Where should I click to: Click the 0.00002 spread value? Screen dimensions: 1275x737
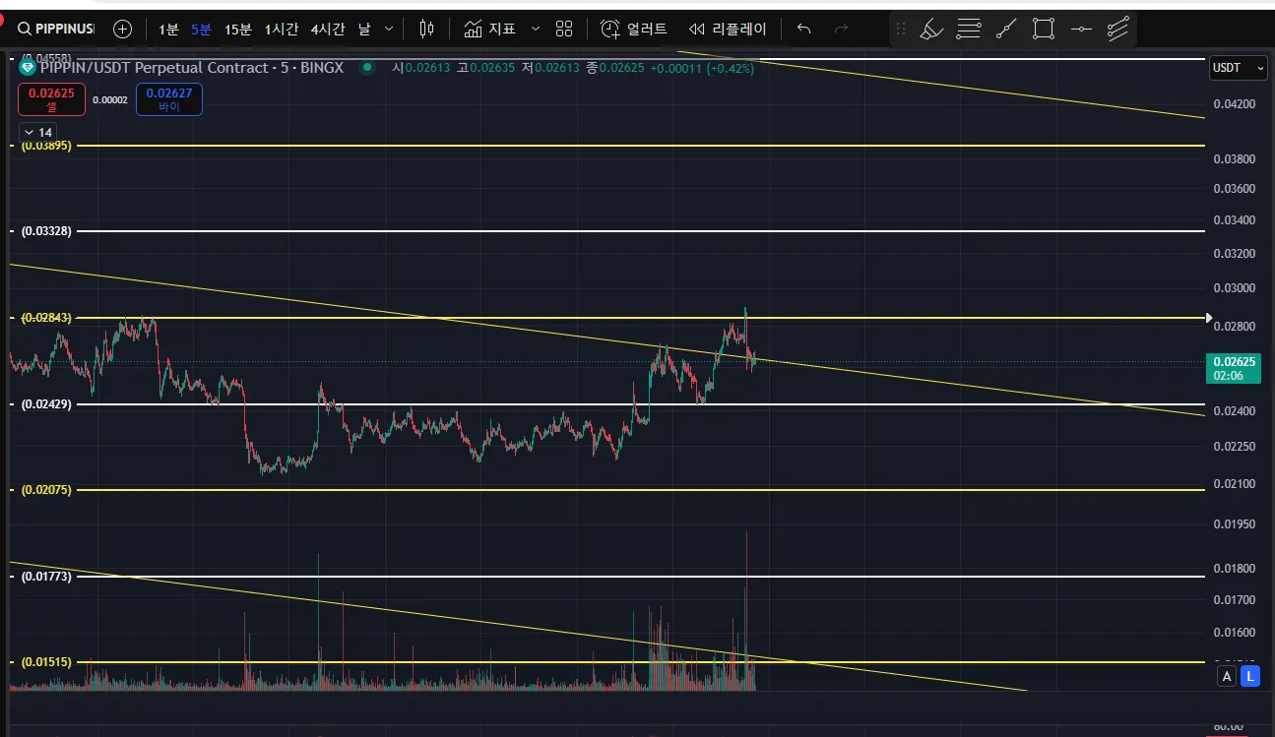[110, 100]
